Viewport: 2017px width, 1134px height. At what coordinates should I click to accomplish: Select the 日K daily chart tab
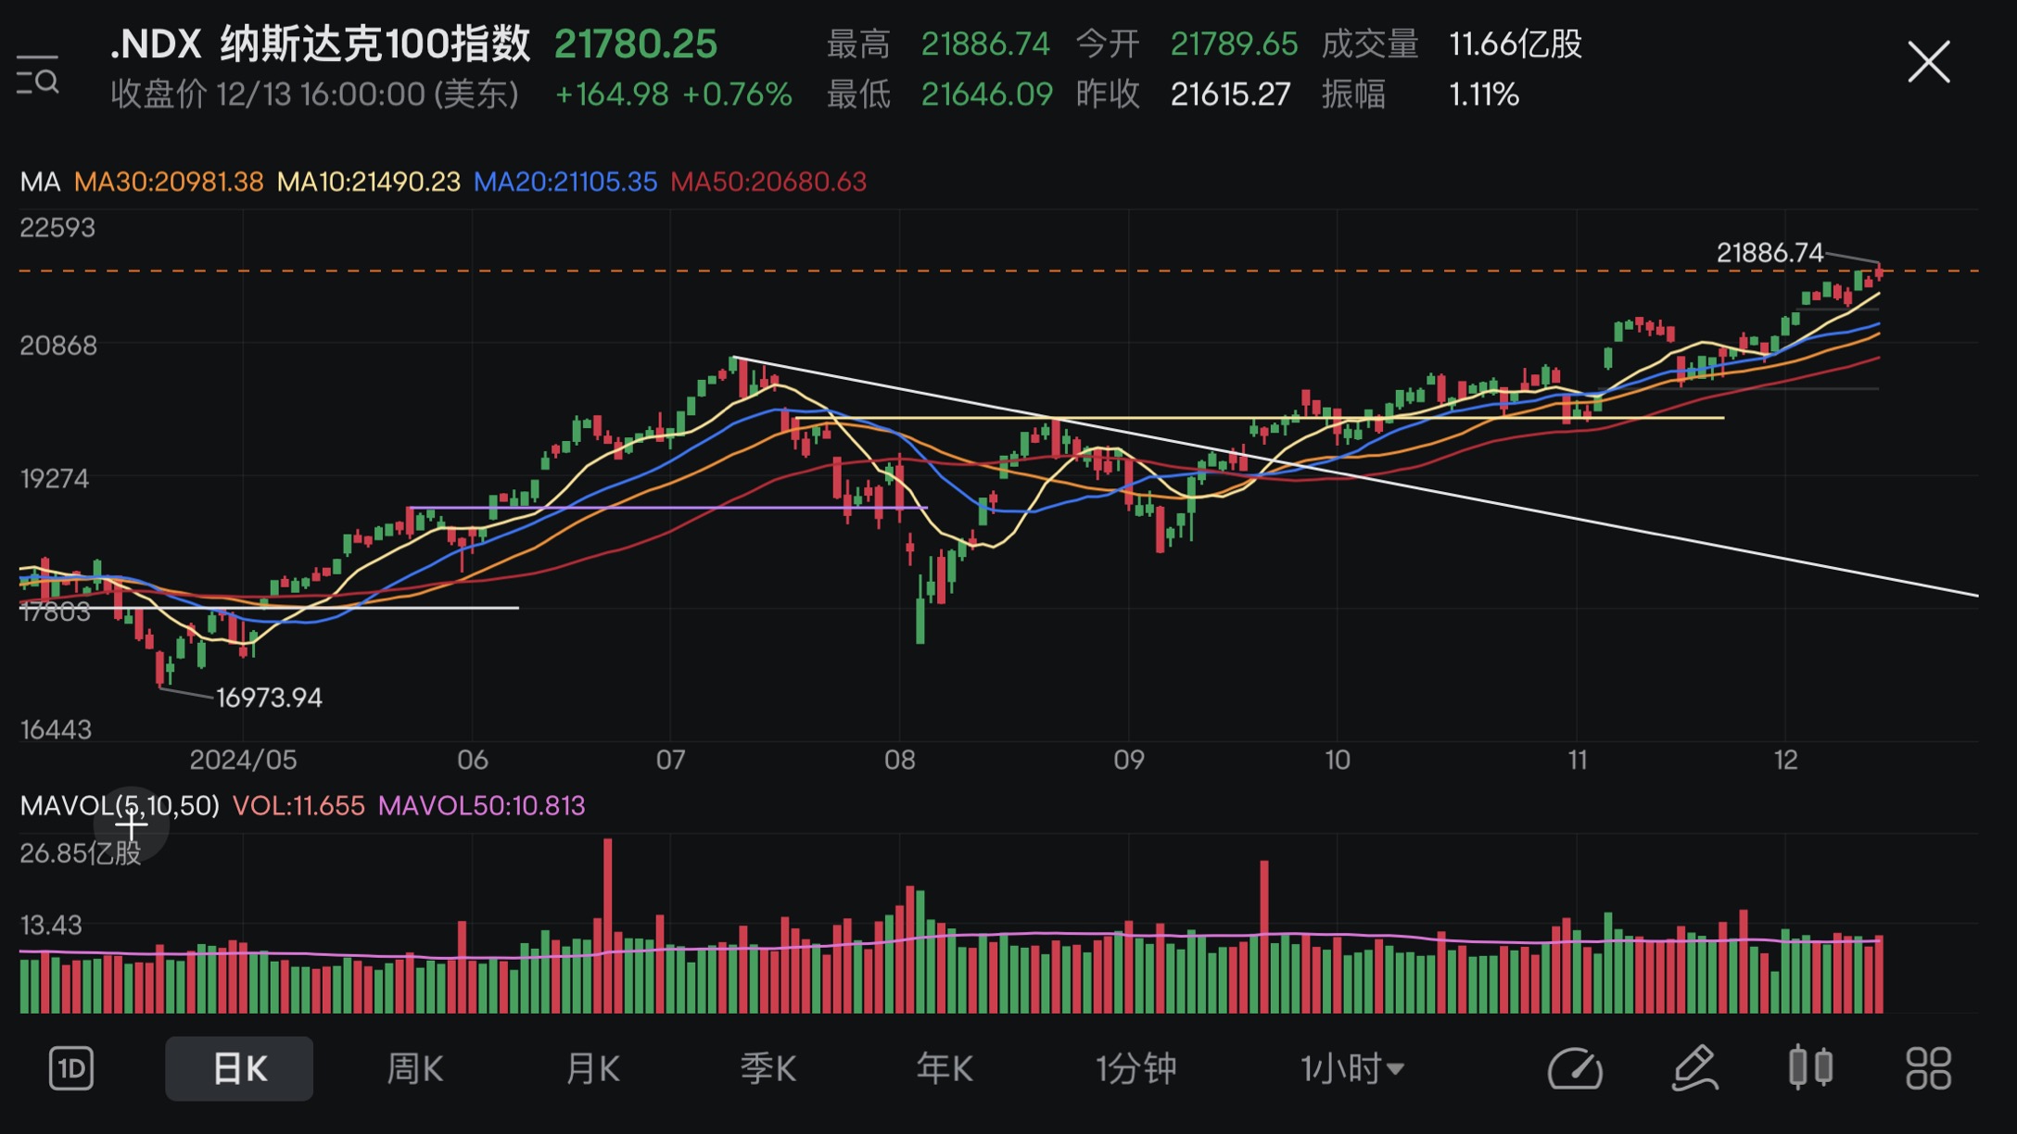click(239, 1069)
